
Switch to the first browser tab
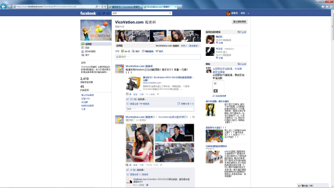[x=125, y=7]
